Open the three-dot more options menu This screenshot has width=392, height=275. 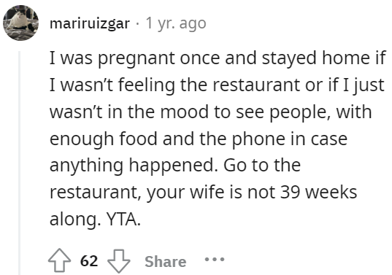pyautogui.click(x=215, y=260)
